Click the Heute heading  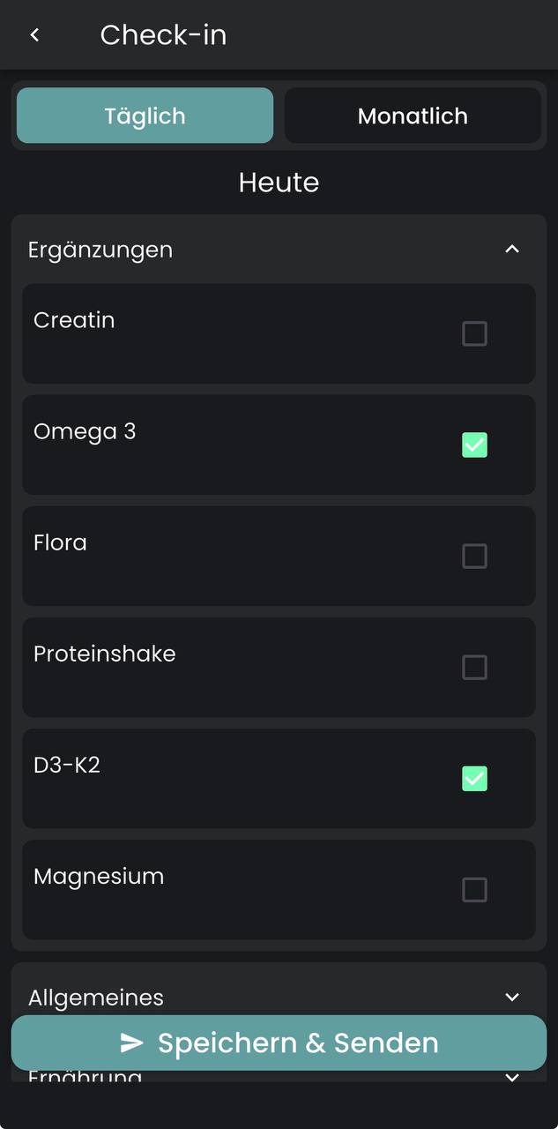tap(279, 183)
